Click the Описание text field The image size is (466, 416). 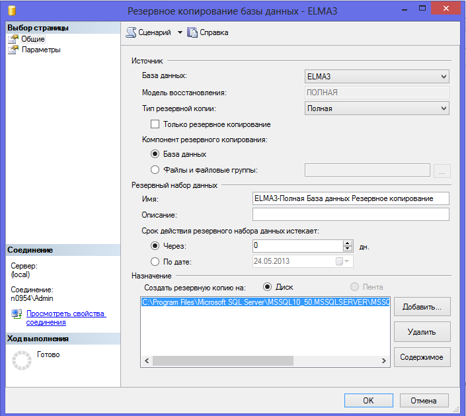point(350,214)
